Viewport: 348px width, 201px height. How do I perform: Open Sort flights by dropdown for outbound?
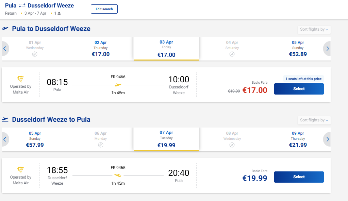[314, 30]
